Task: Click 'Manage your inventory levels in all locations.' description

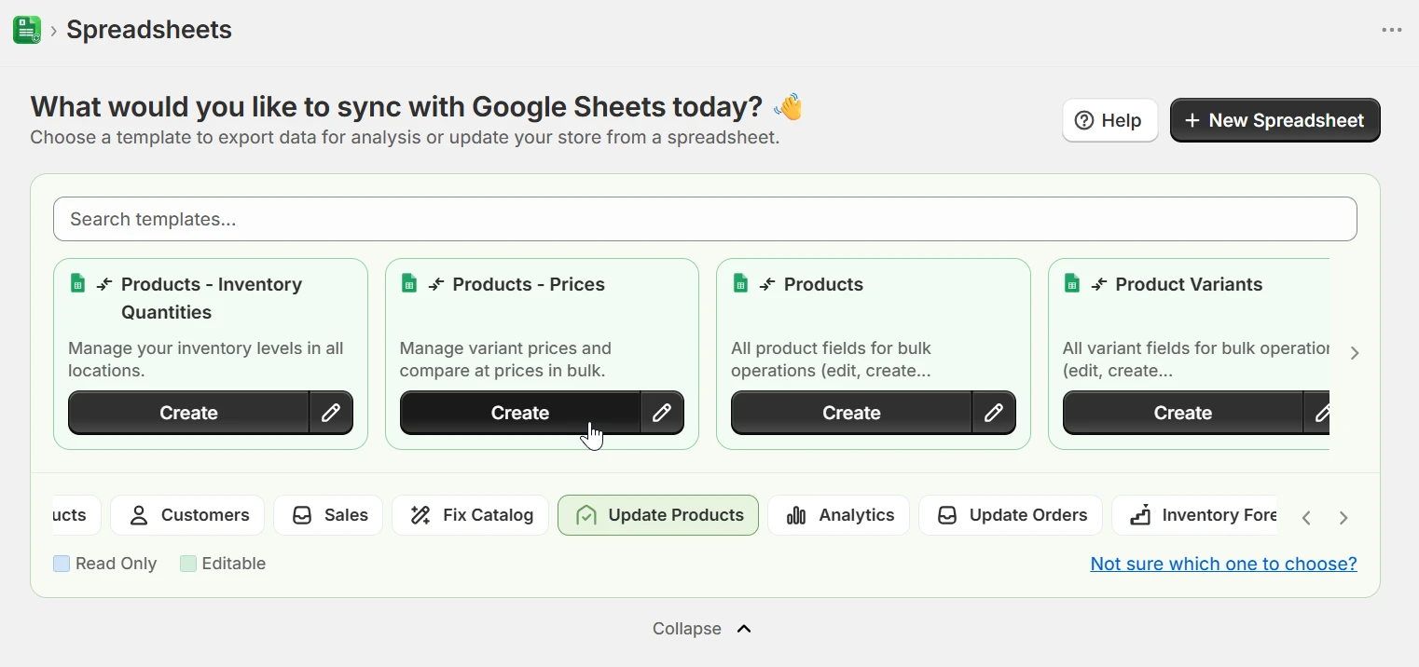Action: (206, 360)
